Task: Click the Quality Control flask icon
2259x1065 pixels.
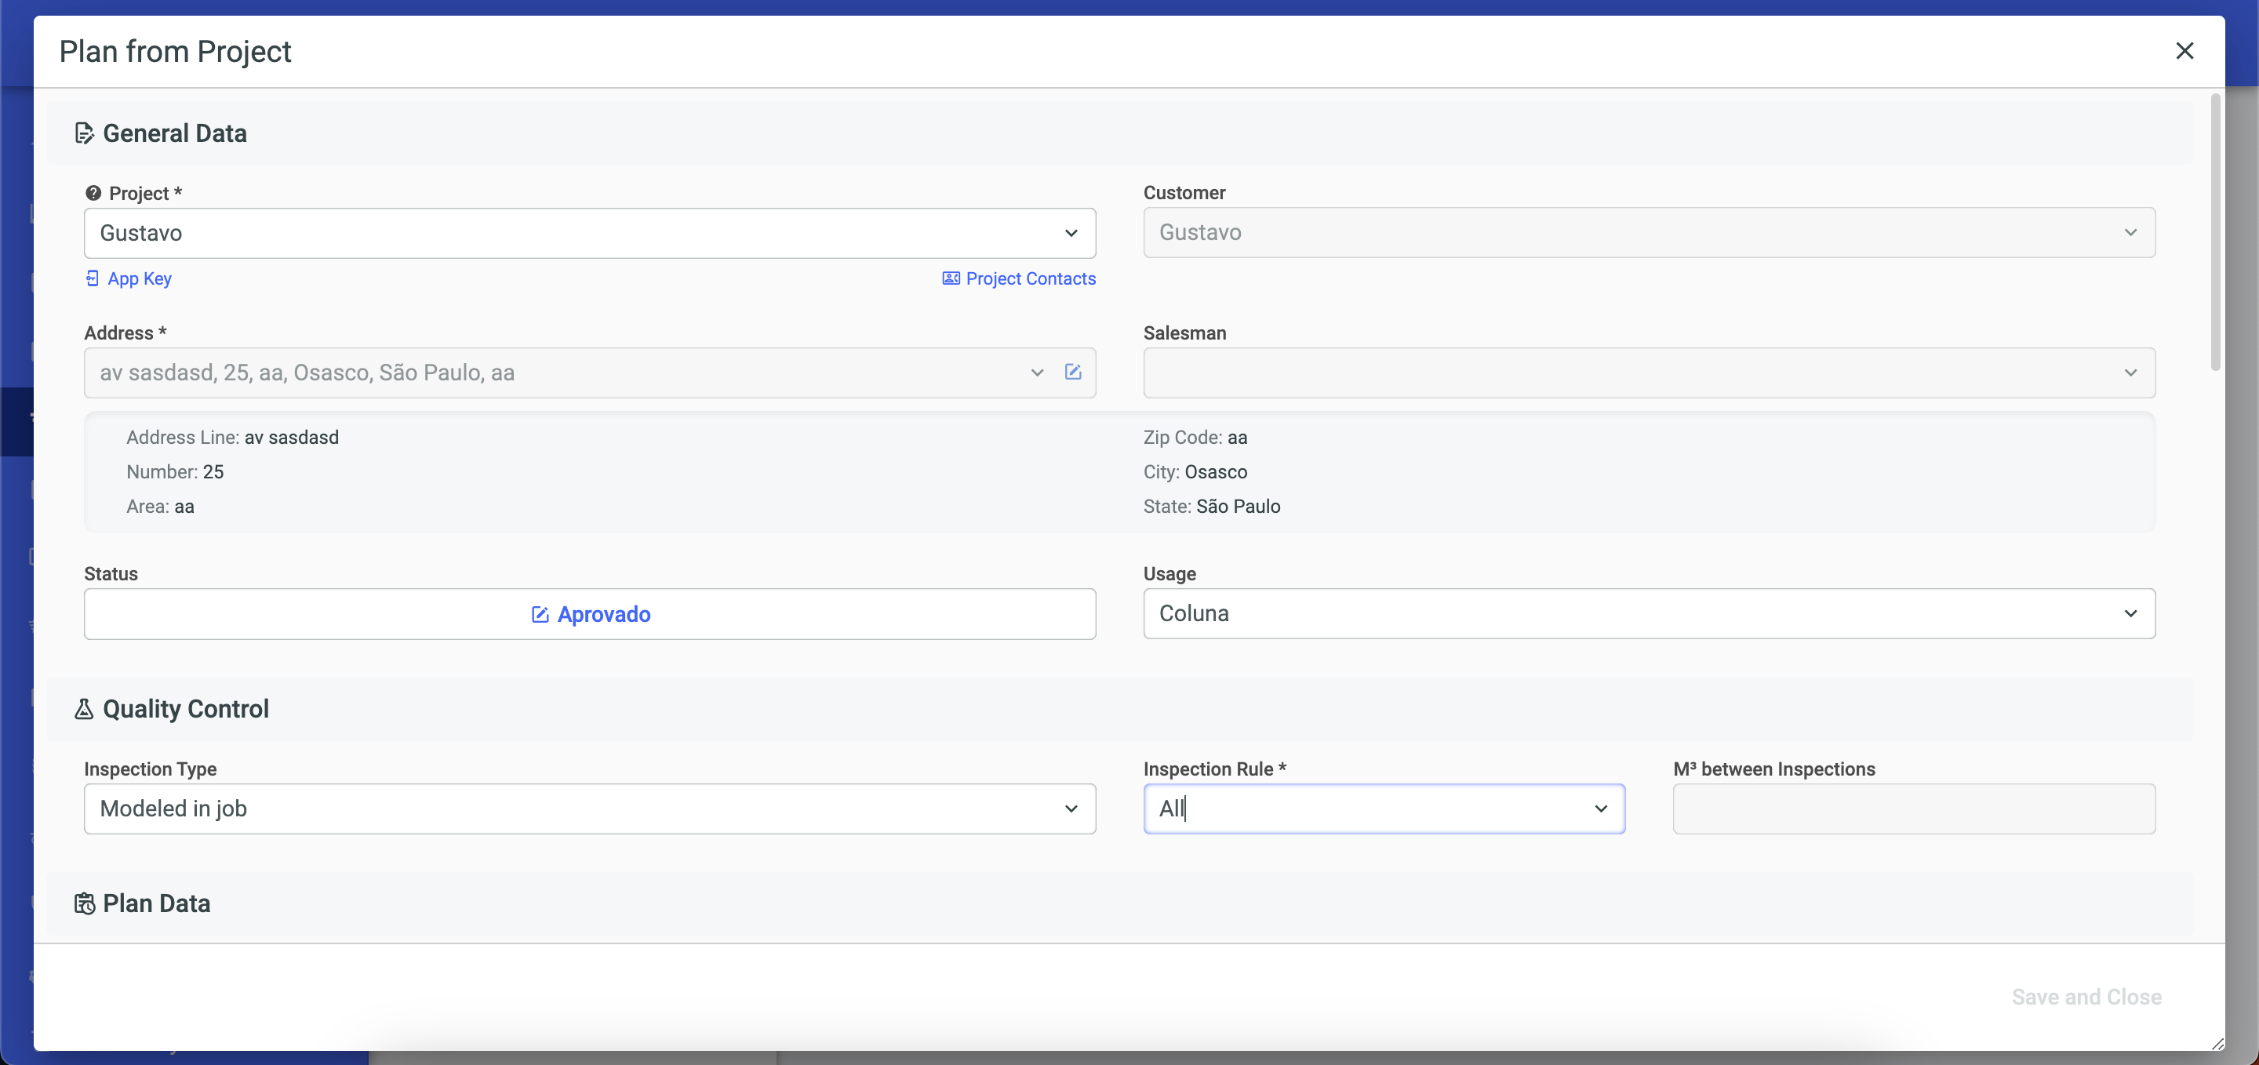Action: [x=84, y=708]
